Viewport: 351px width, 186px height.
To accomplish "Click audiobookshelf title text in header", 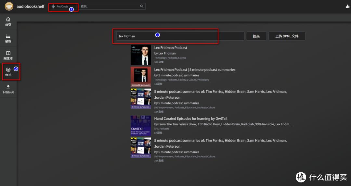I will click(31, 6).
